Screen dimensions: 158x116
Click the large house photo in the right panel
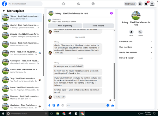pos(136,15)
